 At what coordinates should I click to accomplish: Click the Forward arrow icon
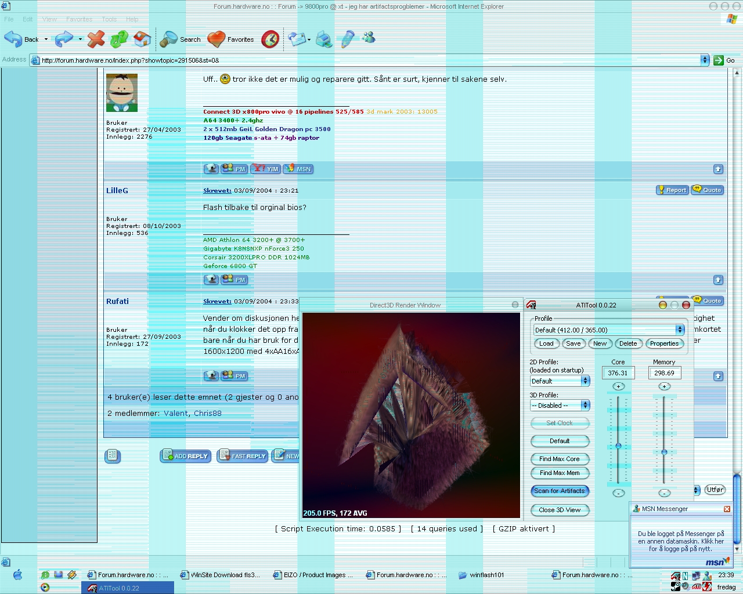click(63, 39)
